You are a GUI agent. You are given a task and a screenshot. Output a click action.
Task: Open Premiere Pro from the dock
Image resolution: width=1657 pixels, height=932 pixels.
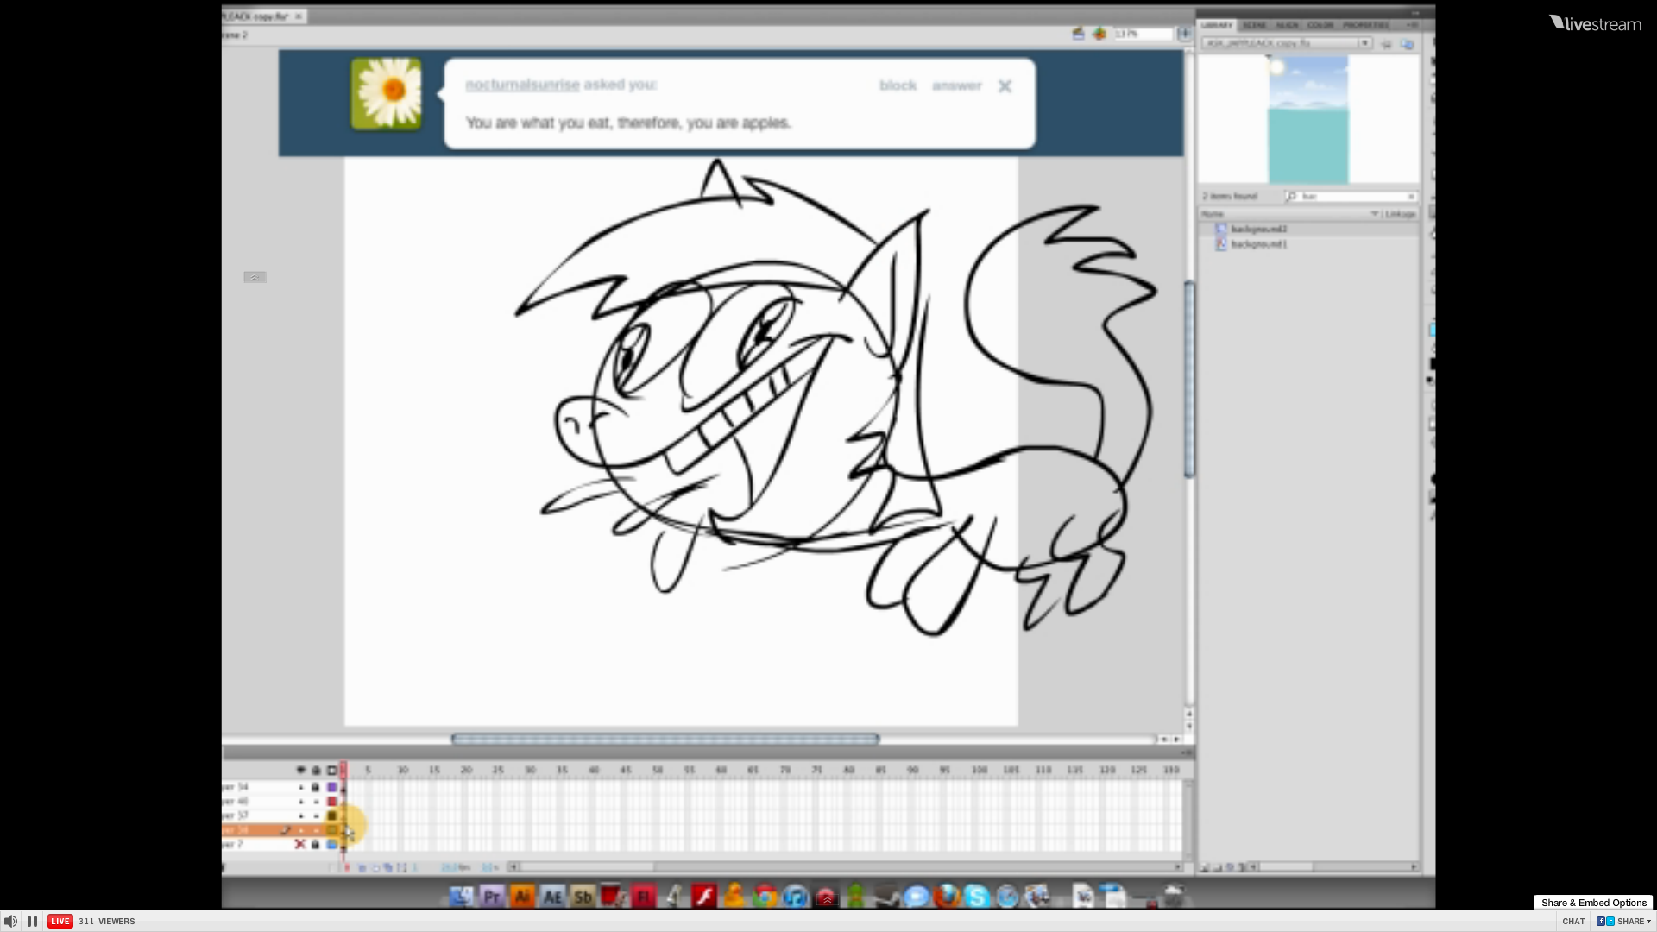click(x=492, y=897)
